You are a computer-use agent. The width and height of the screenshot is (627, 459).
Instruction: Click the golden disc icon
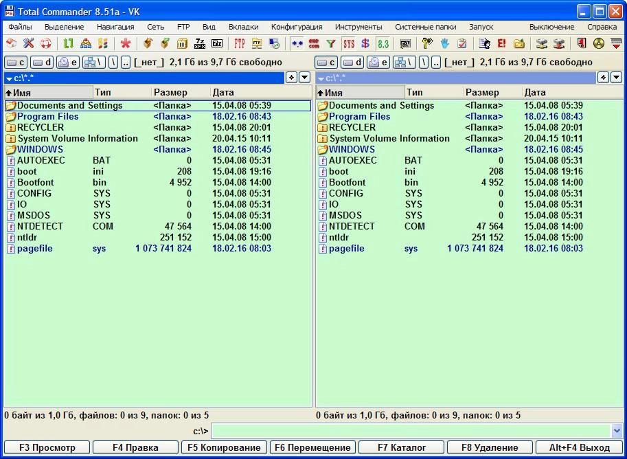pos(599,43)
